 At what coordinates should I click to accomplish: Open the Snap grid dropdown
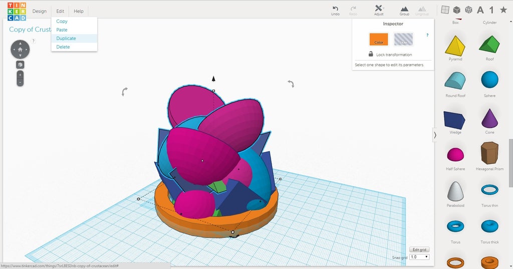[419, 257]
